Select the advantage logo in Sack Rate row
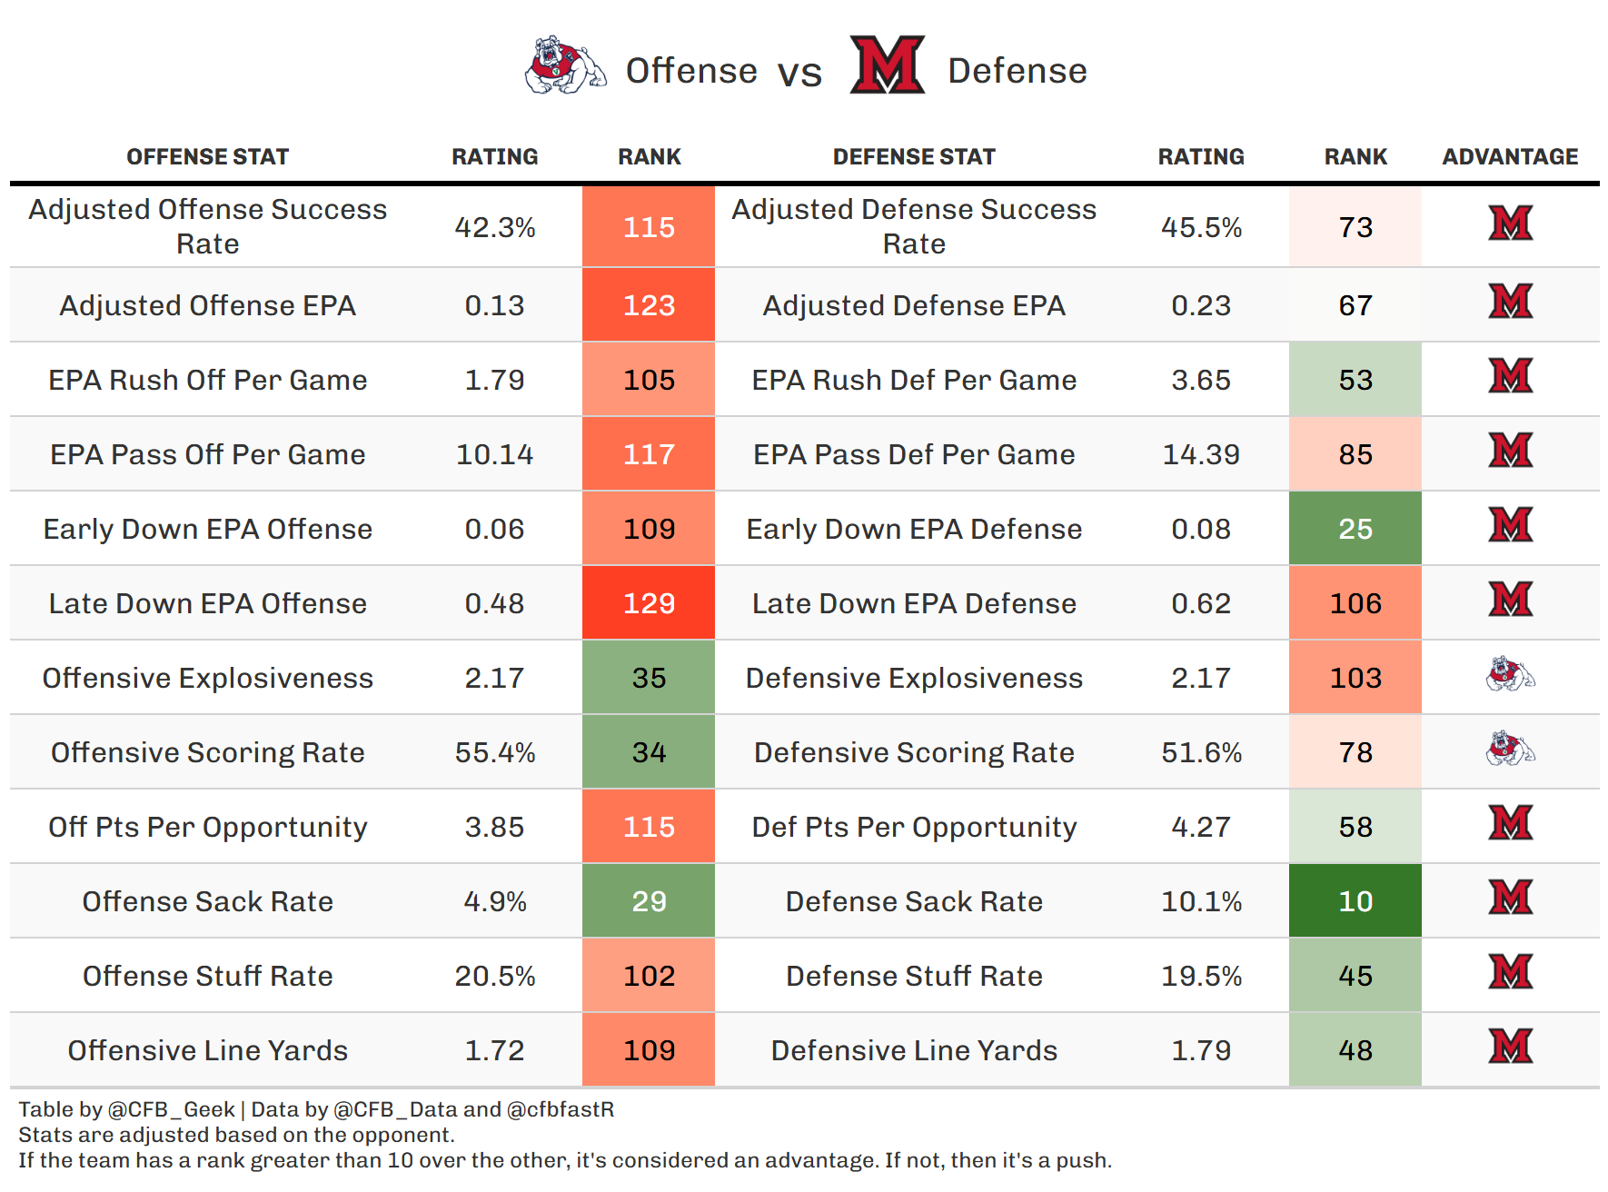 pos(1510,898)
